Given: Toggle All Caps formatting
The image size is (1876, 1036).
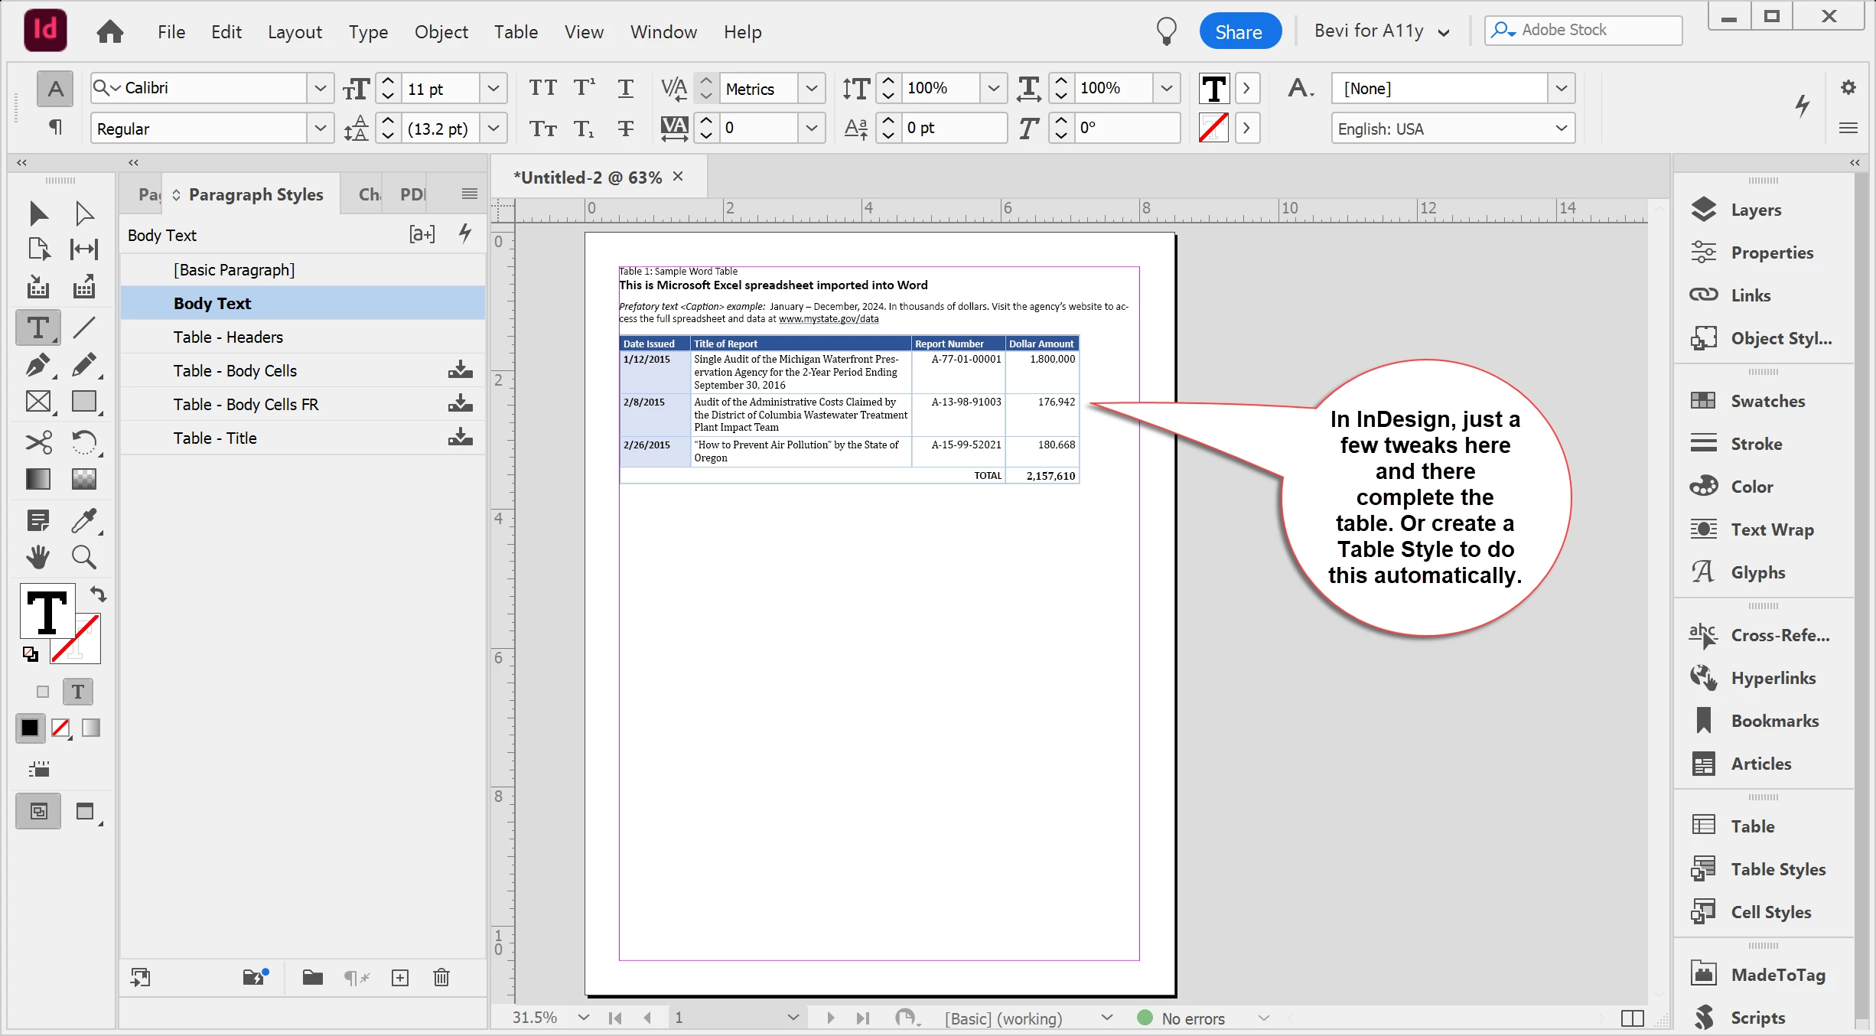Looking at the screenshot, I should (x=542, y=88).
